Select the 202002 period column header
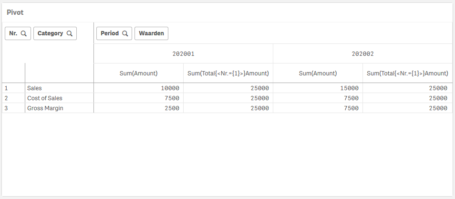The image size is (455, 199). pos(363,54)
